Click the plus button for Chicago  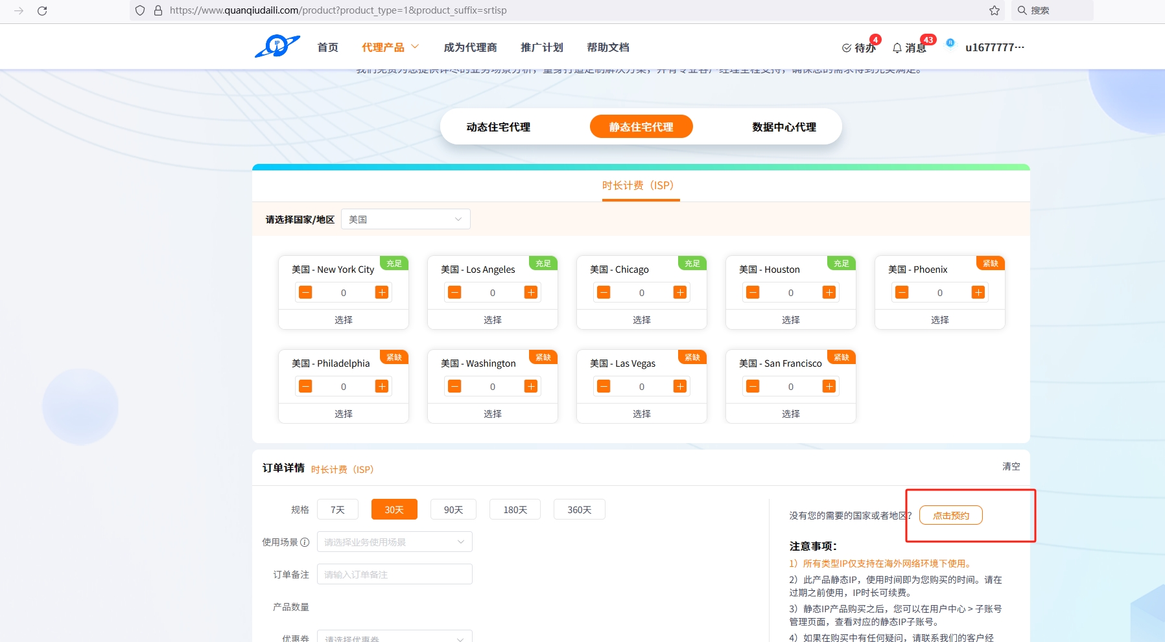(x=680, y=293)
